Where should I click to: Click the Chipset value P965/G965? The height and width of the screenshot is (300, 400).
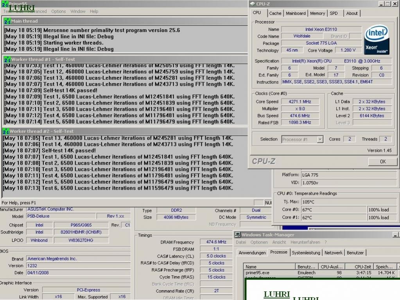point(81,225)
